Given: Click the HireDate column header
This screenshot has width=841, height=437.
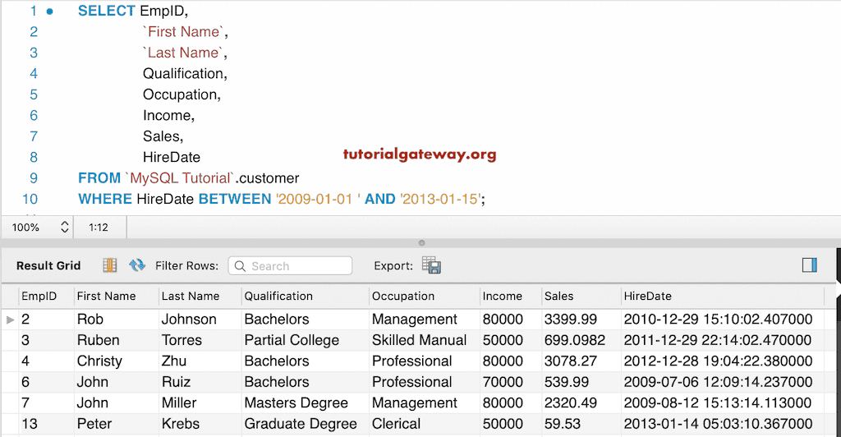Looking at the screenshot, I should click(647, 296).
